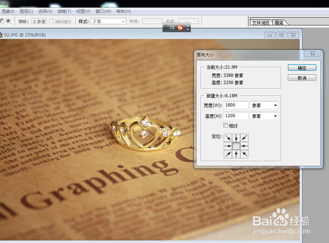Toggle the 消除锯齿 checkbox
Image resolution: width=329 pixels, height=243 pixels.
pos(51,21)
